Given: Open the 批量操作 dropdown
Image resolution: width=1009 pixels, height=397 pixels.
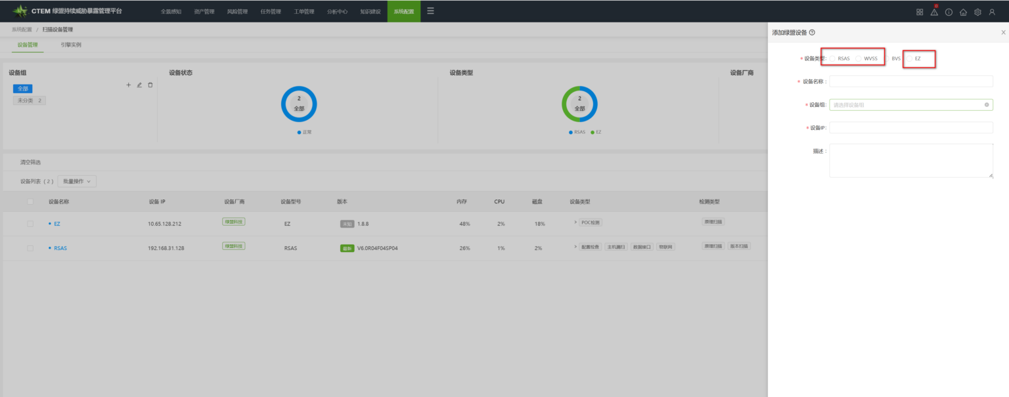Looking at the screenshot, I should click(x=78, y=181).
